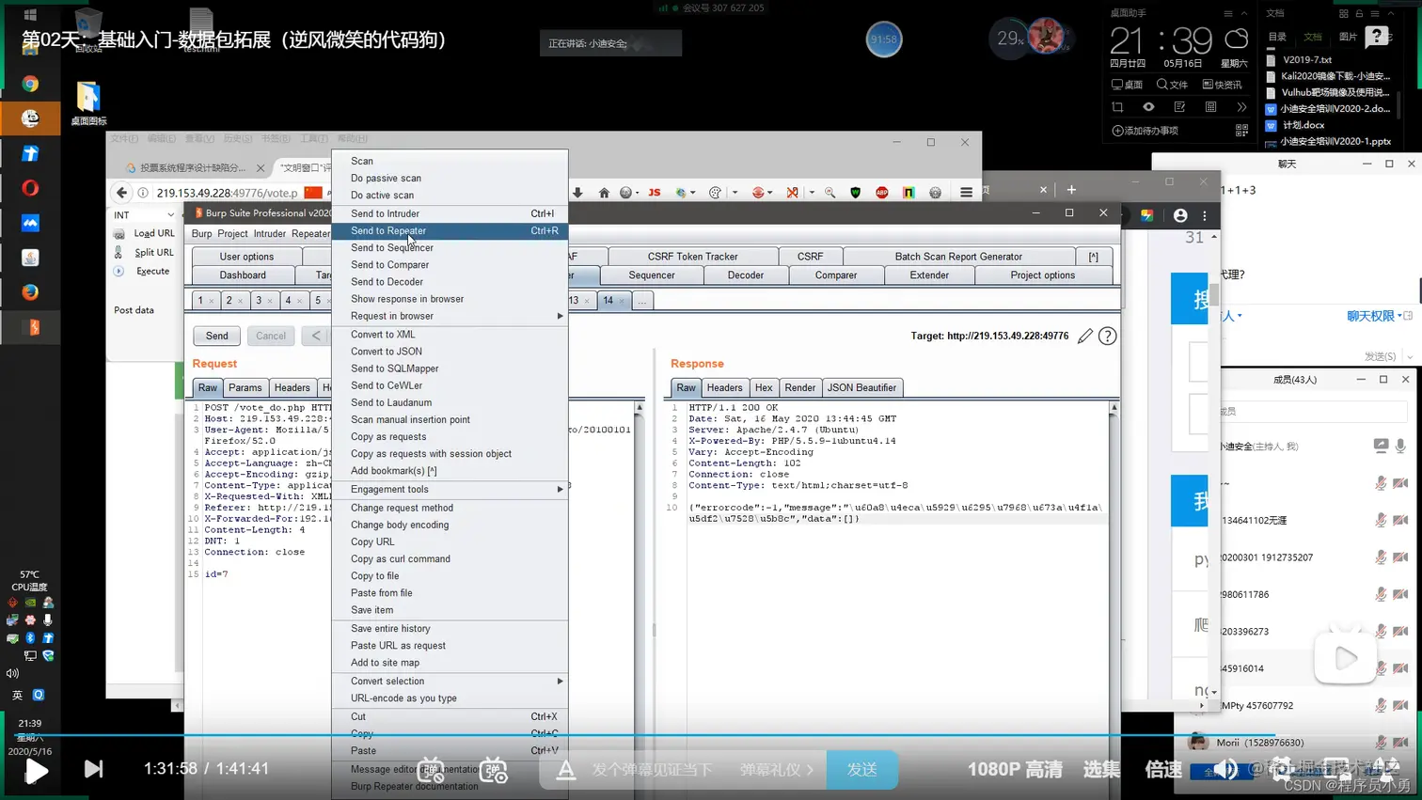Image resolution: width=1422 pixels, height=800 pixels.
Task: Click the crop screenshot icon in assistant
Action: 1117,107
